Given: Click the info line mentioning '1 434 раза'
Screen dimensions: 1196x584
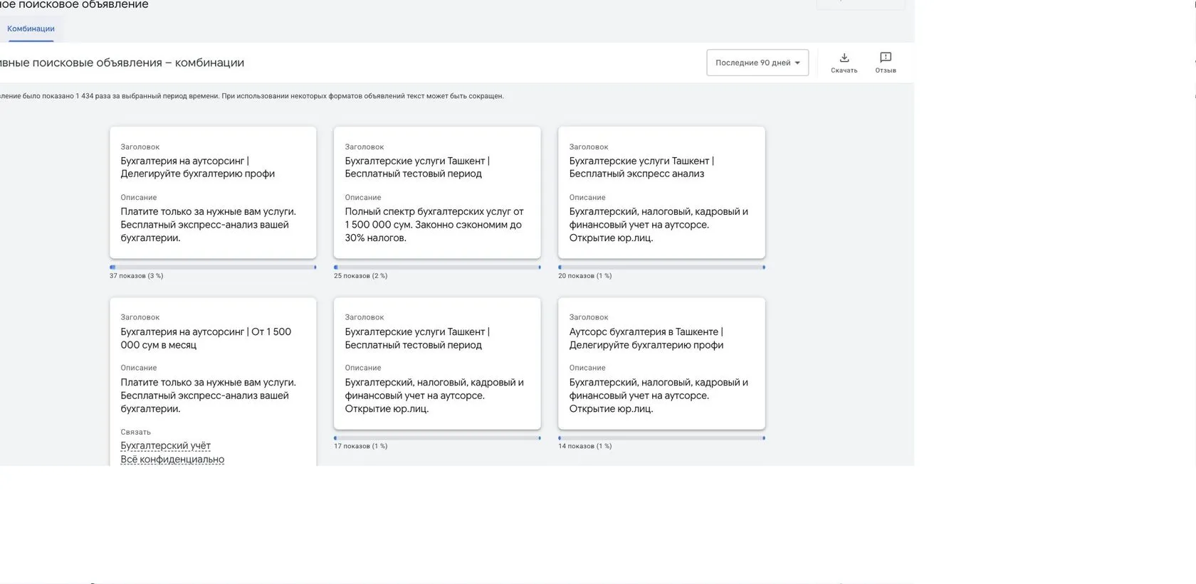Looking at the screenshot, I should [251, 96].
